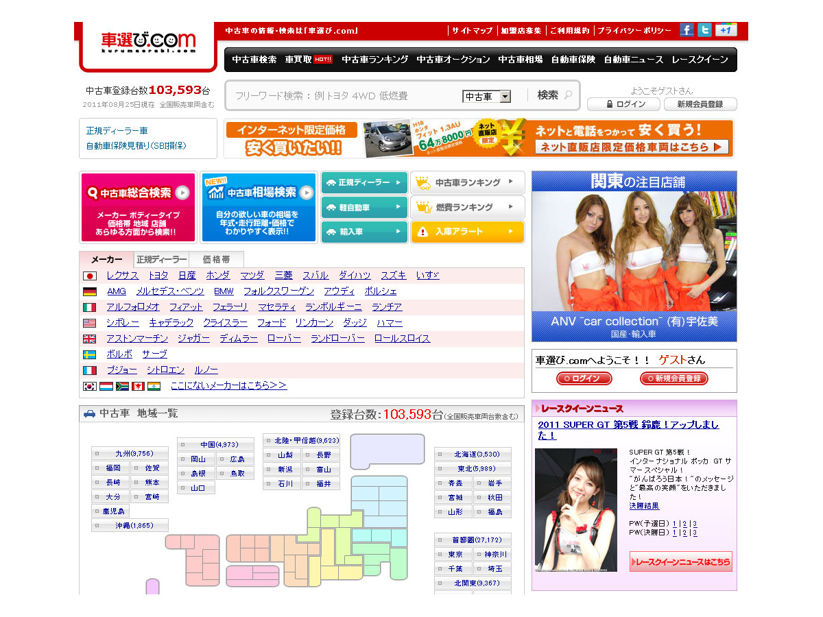Go home via the 車選び.com logo

[148, 41]
